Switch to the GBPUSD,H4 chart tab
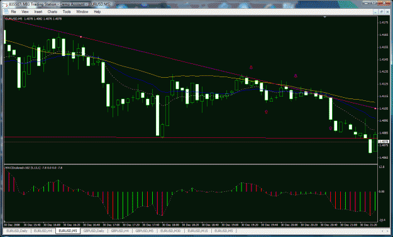 tap(120, 231)
